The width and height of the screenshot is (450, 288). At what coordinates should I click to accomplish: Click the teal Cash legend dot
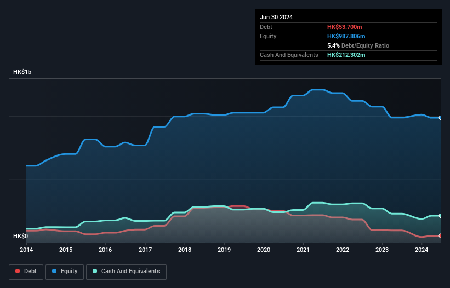[x=95, y=271]
